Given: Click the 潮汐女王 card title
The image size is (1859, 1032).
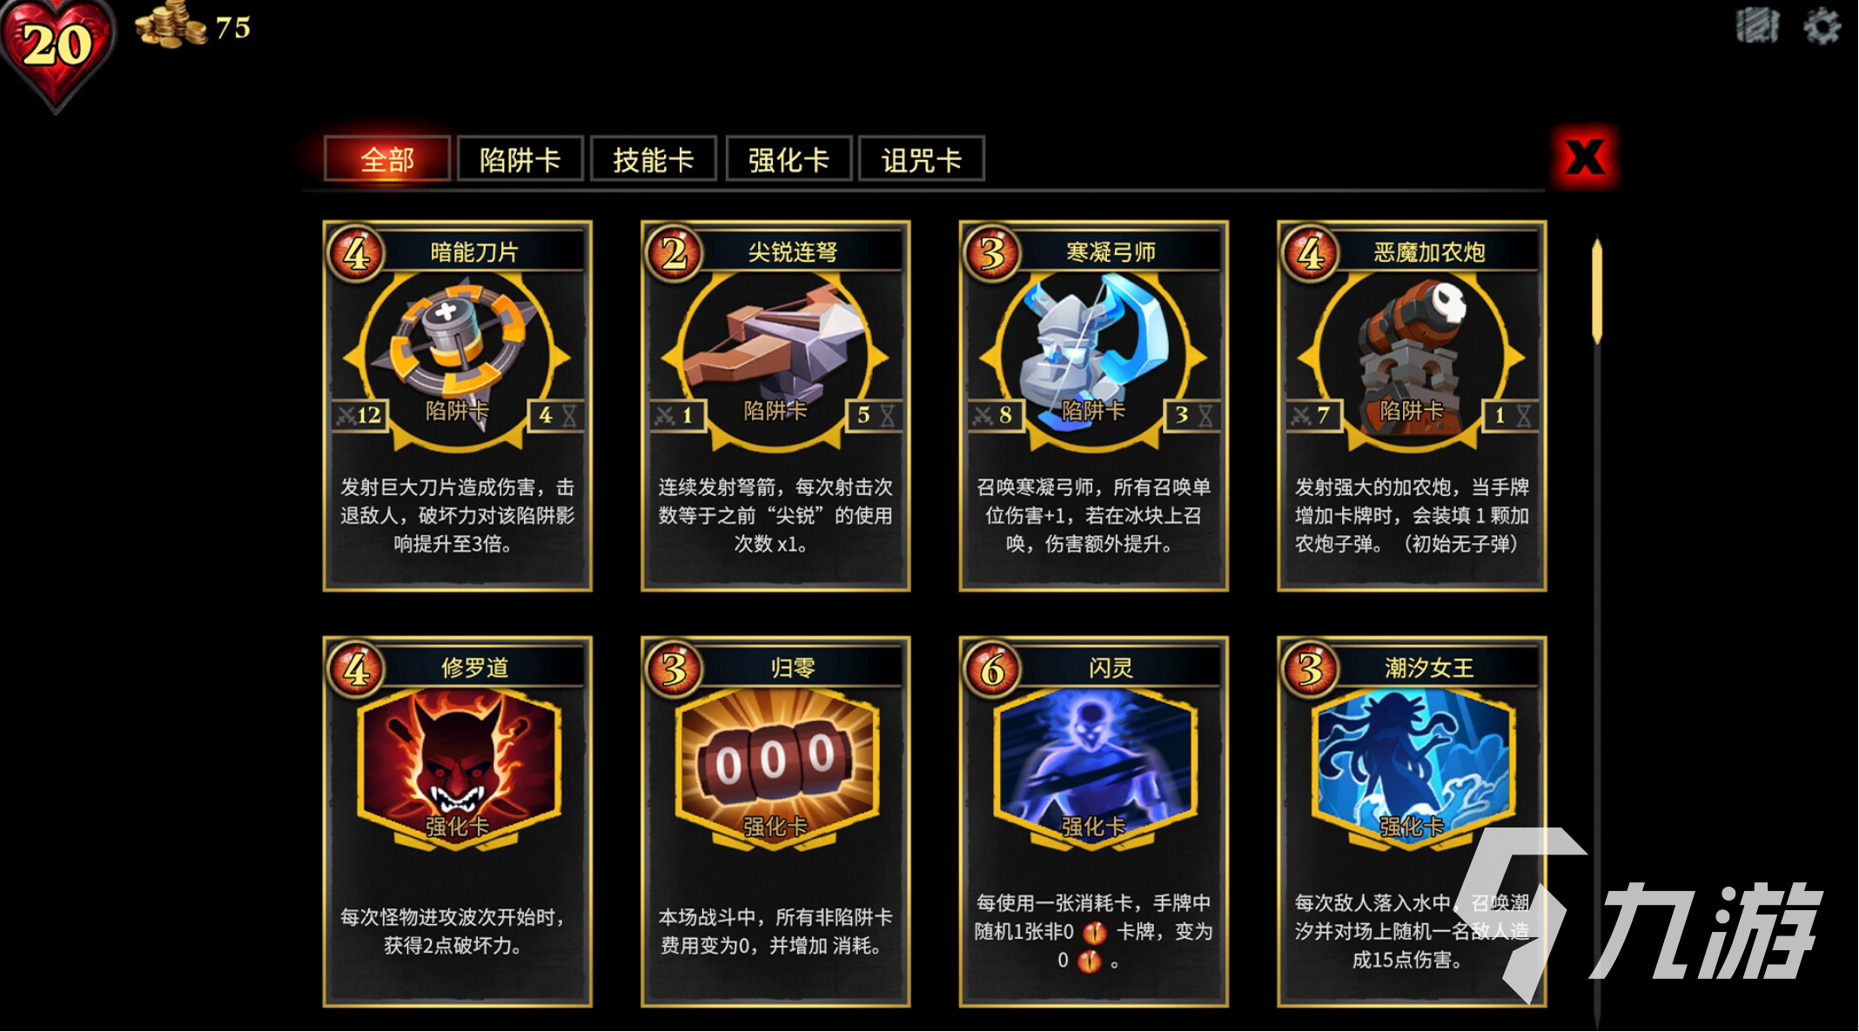Looking at the screenshot, I should (x=1429, y=667).
